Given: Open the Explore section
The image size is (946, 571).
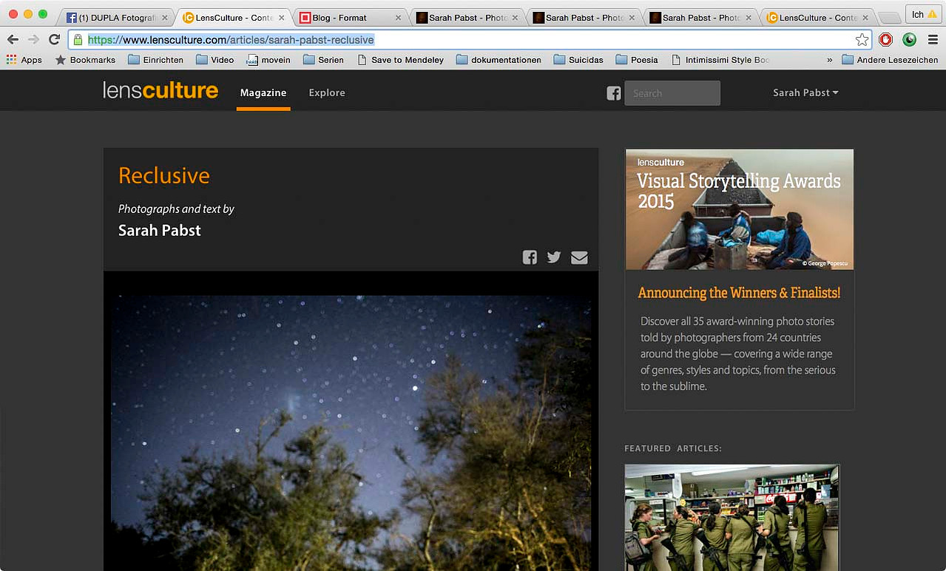Looking at the screenshot, I should (x=327, y=93).
